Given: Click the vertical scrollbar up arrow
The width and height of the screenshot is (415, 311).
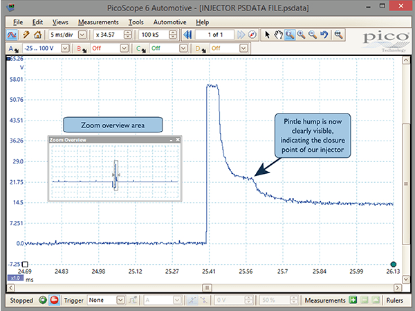Looking at the screenshot, I should click(x=406, y=60).
